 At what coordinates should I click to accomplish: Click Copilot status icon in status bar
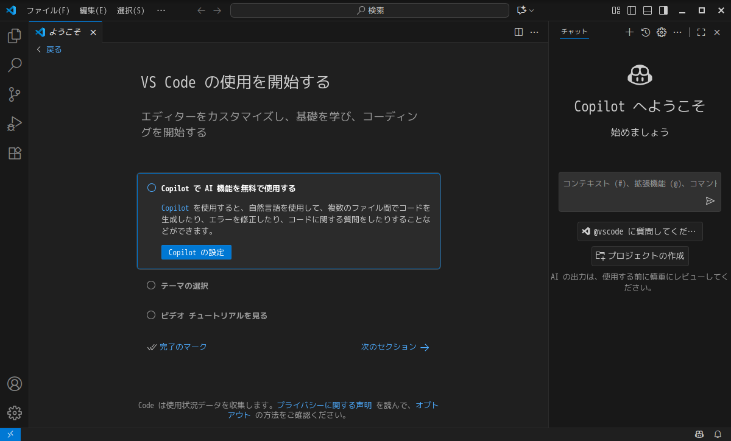[699, 434]
